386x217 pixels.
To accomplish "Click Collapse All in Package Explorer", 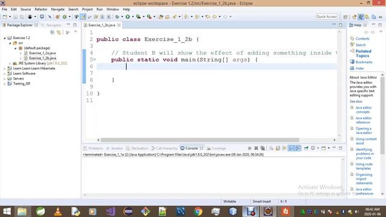I will (52, 32).
